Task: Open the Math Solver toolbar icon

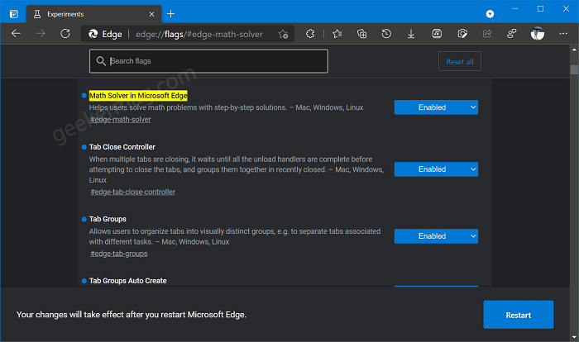Action: coord(437,34)
